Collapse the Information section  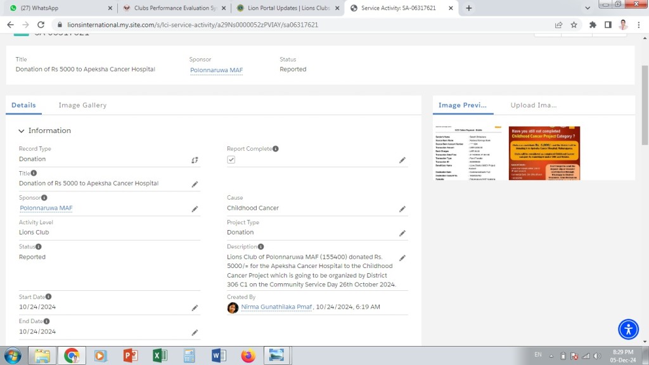coord(21,131)
